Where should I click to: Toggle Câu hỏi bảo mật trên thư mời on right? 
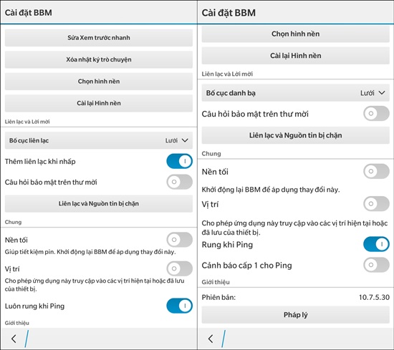tap(376, 114)
